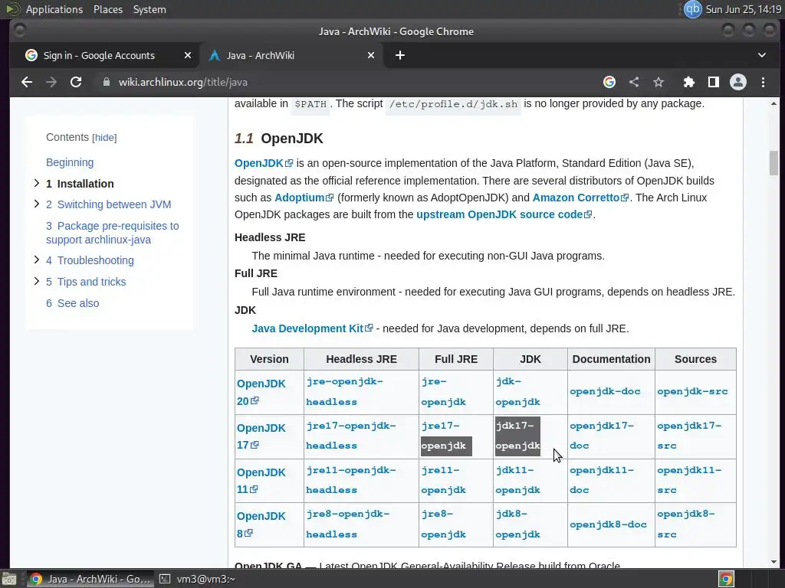The height and width of the screenshot is (588, 785).
Task: Bookmark this page with the star
Action: tap(659, 82)
